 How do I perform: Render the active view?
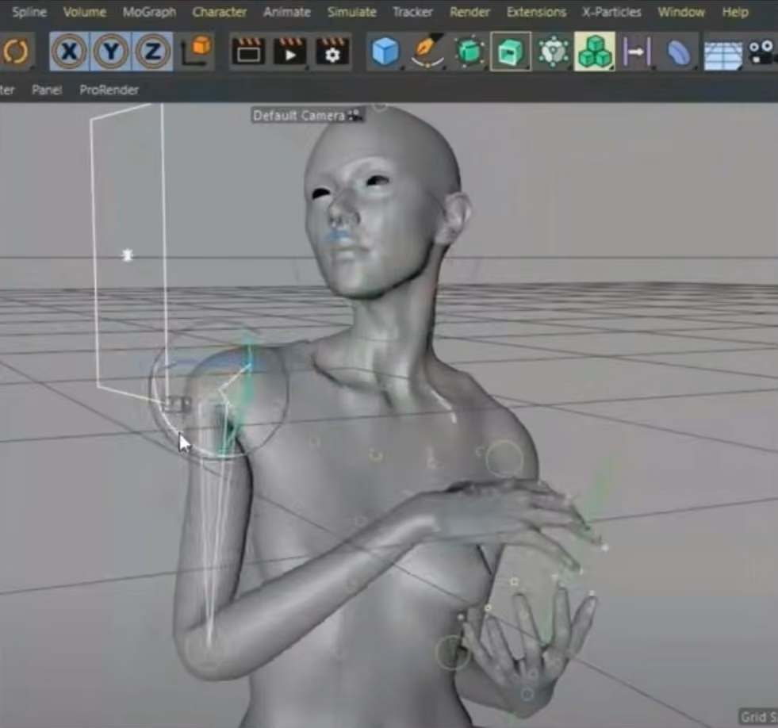[x=248, y=51]
